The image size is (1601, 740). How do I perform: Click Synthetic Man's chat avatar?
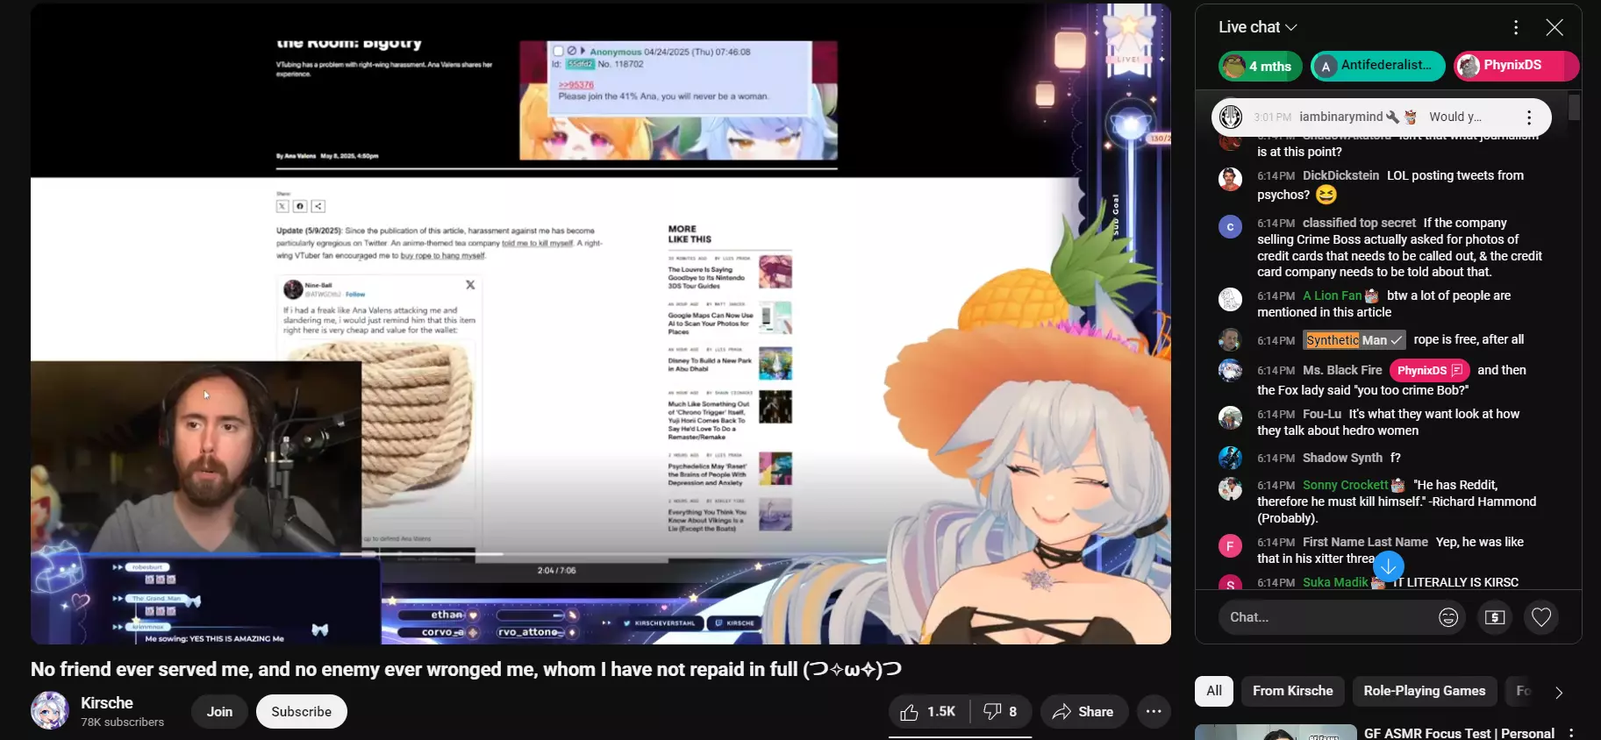click(x=1230, y=340)
